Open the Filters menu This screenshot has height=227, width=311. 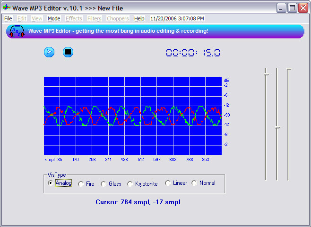tap(94, 18)
